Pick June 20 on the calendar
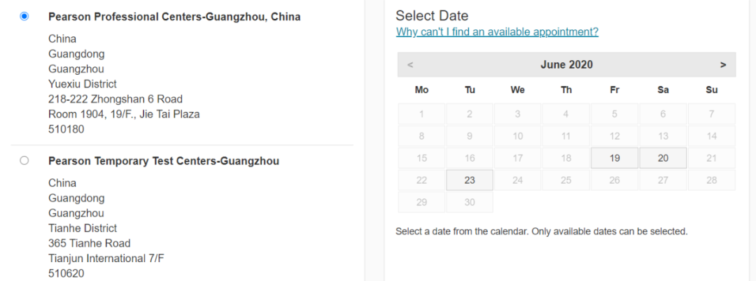The height and width of the screenshot is (281, 756). [663, 159]
